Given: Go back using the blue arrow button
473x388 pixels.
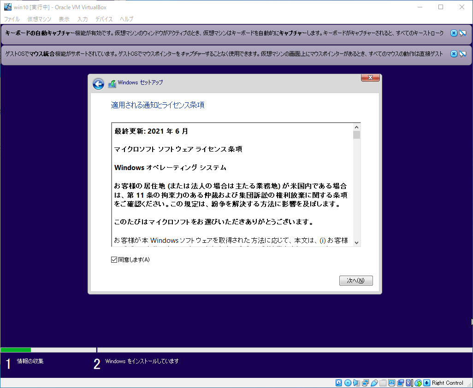Looking at the screenshot, I should 98,84.
